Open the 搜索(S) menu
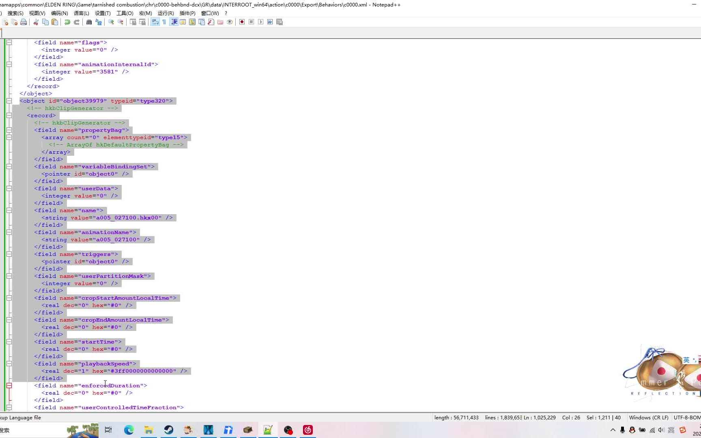The height and width of the screenshot is (438, 701). tap(15, 13)
